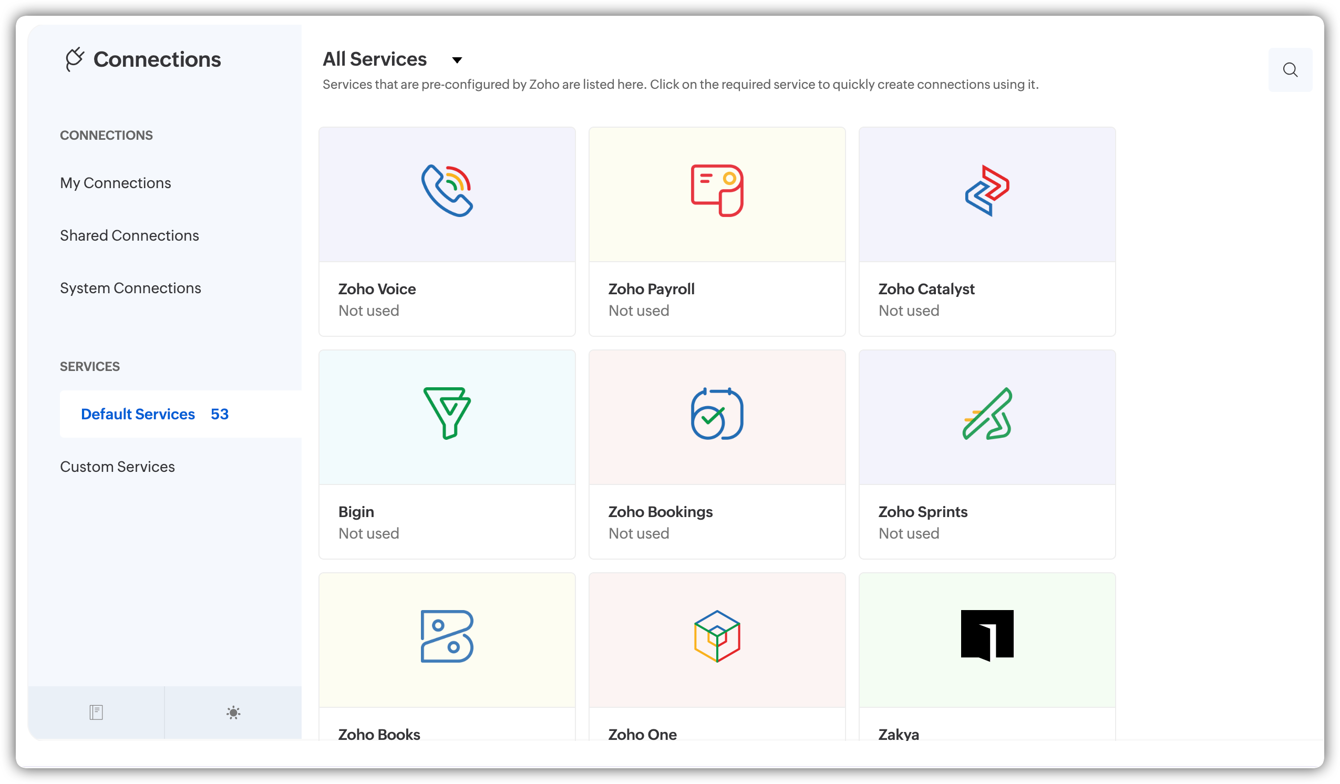Click the Zoho Payroll logo icon
The width and height of the screenshot is (1340, 784).
point(716,190)
